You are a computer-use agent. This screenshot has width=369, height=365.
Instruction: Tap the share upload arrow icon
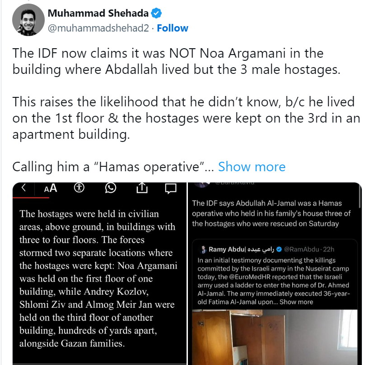click(142, 188)
